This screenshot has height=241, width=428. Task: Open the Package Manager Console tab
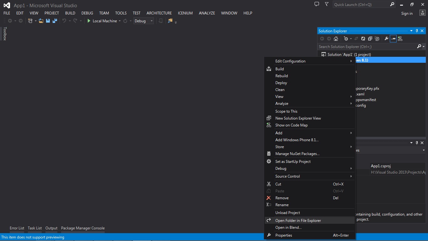click(x=83, y=228)
